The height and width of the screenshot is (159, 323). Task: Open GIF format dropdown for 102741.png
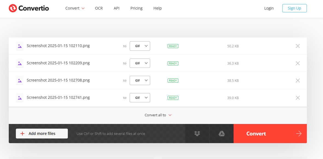pos(140,98)
